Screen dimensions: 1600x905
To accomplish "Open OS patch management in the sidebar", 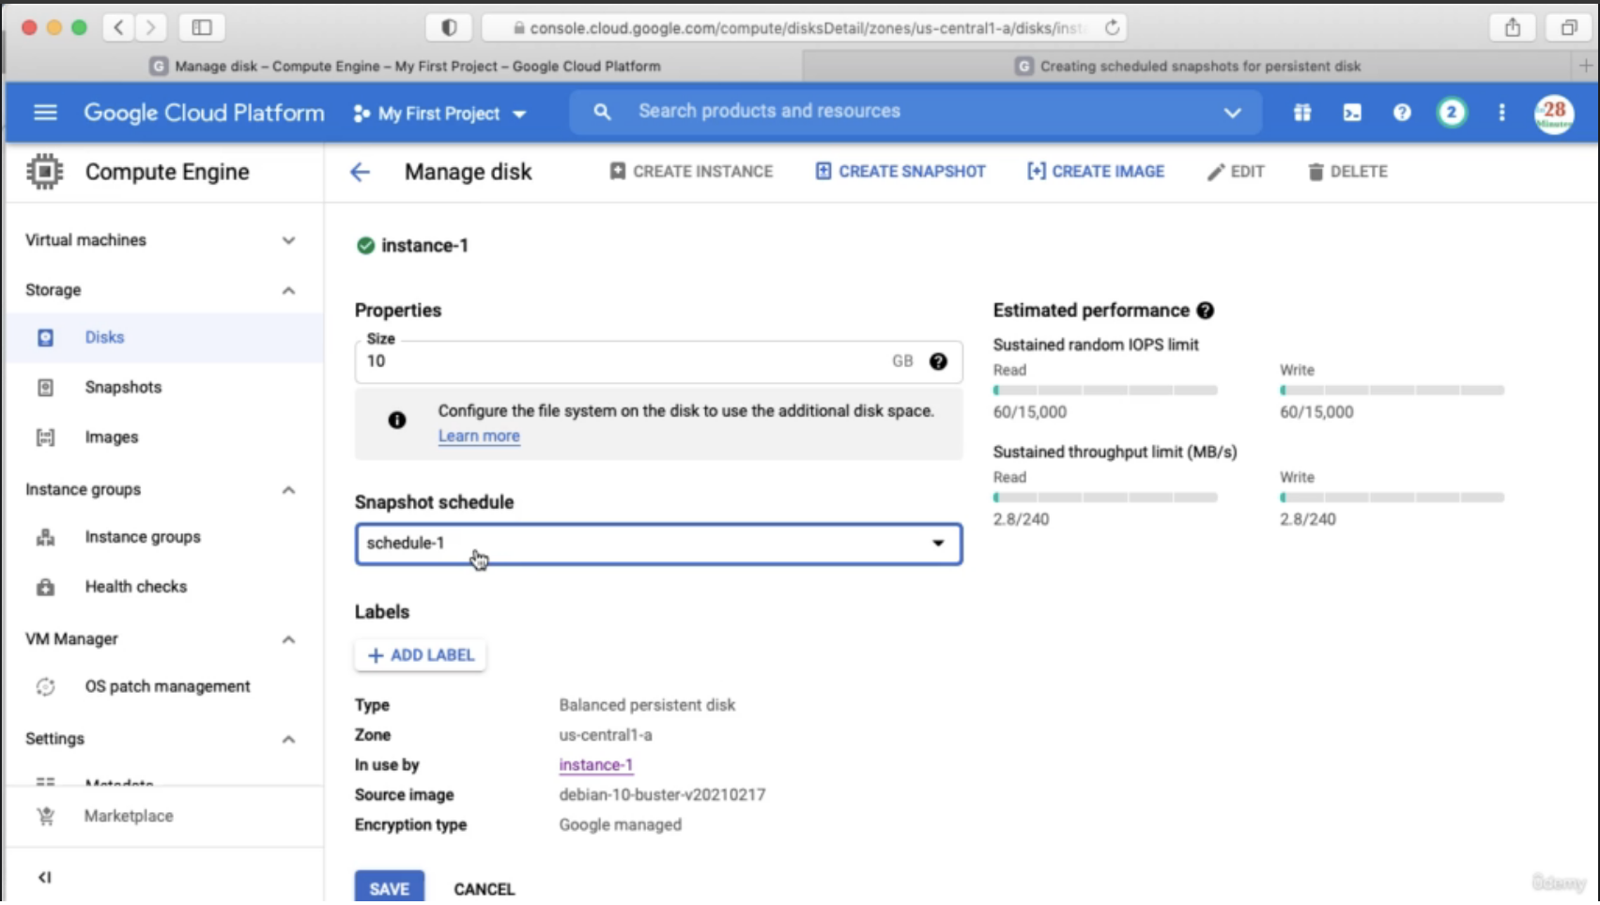I will 163,687.
